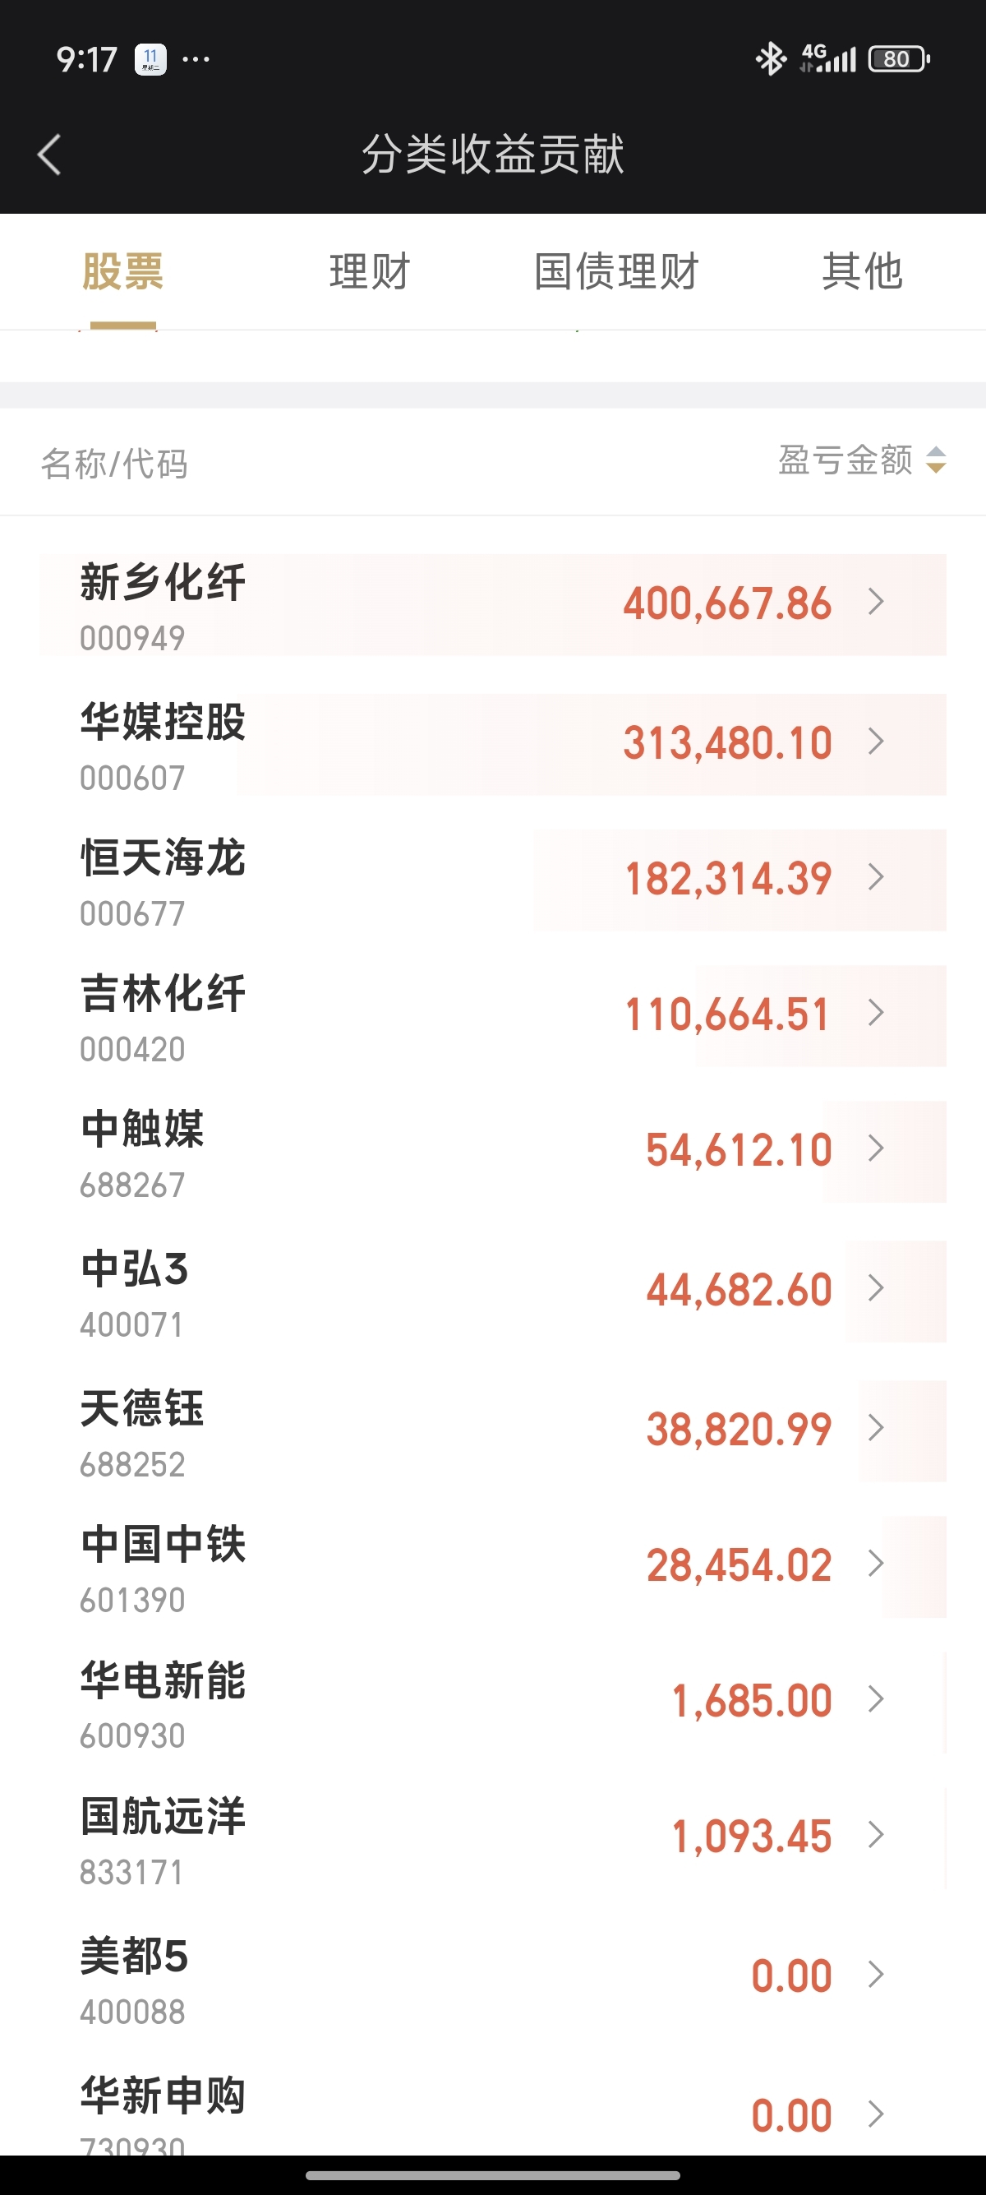Open details chevron for 新乡化纤
986x2195 pixels.
point(876,603)
